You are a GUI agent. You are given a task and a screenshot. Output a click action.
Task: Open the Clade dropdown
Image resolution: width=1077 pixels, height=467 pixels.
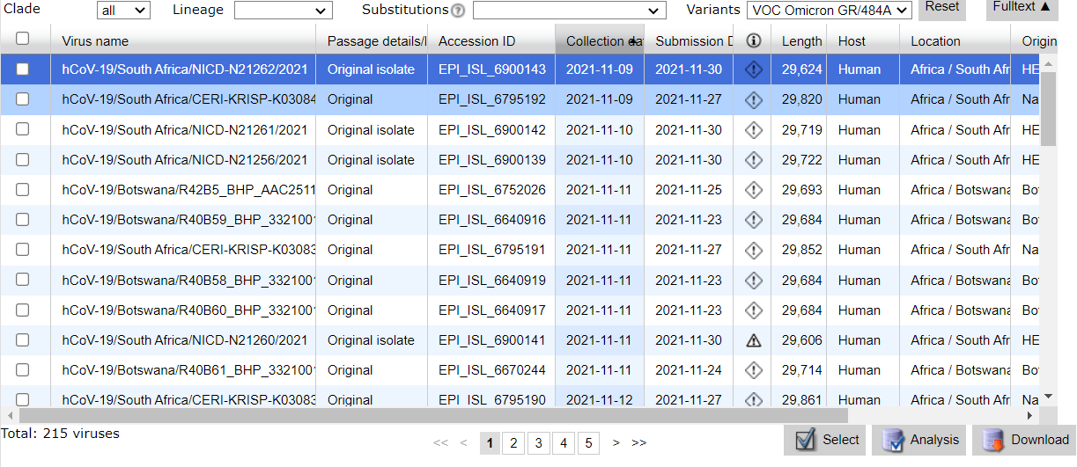click(124, 11)
